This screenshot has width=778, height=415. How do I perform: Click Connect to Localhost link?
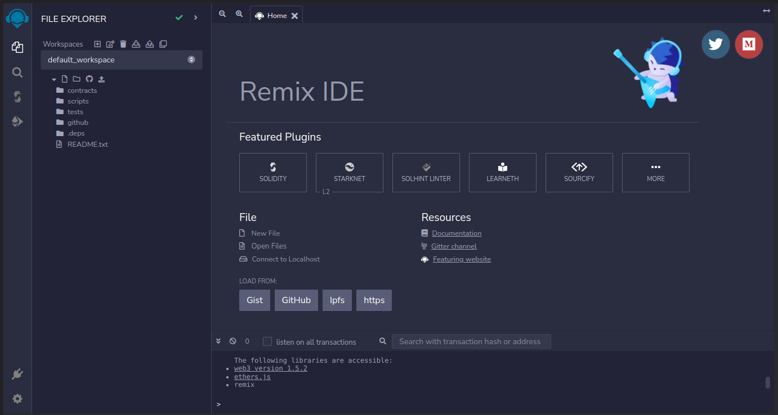[x=285, y=259]
